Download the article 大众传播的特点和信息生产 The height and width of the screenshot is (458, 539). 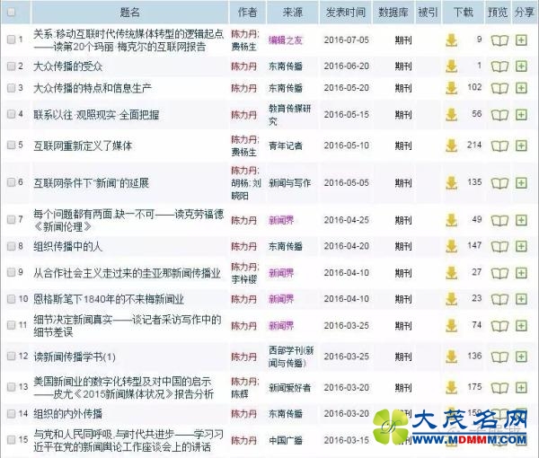pyautogui.click(x=451, y=88)
